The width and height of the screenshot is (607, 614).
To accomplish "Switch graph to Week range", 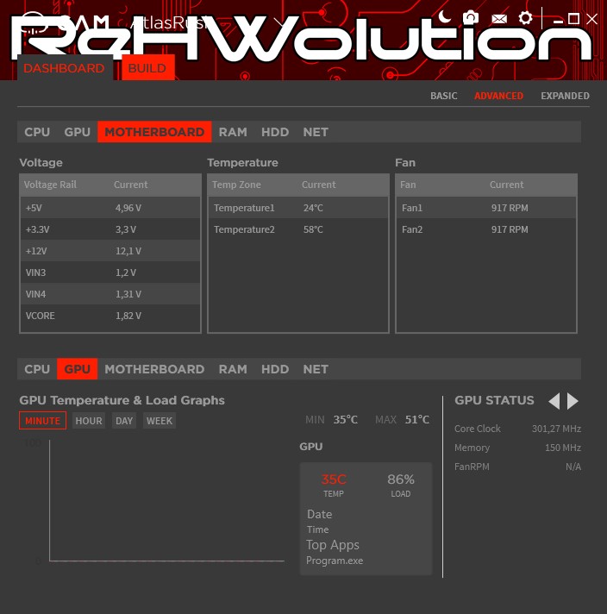I will click(160, 421).
